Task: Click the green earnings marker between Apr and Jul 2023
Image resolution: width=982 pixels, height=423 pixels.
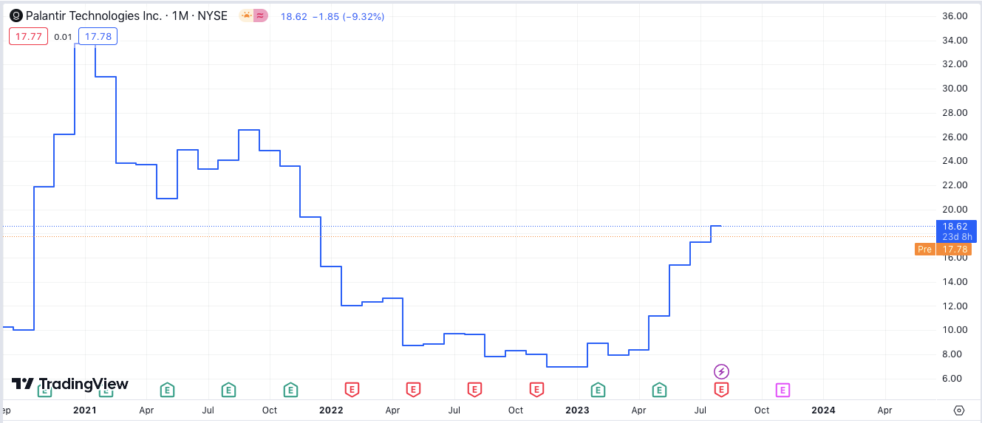Action: click(660, 389)
